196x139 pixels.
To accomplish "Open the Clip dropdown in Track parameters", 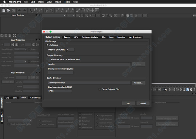I will [20, 120].
